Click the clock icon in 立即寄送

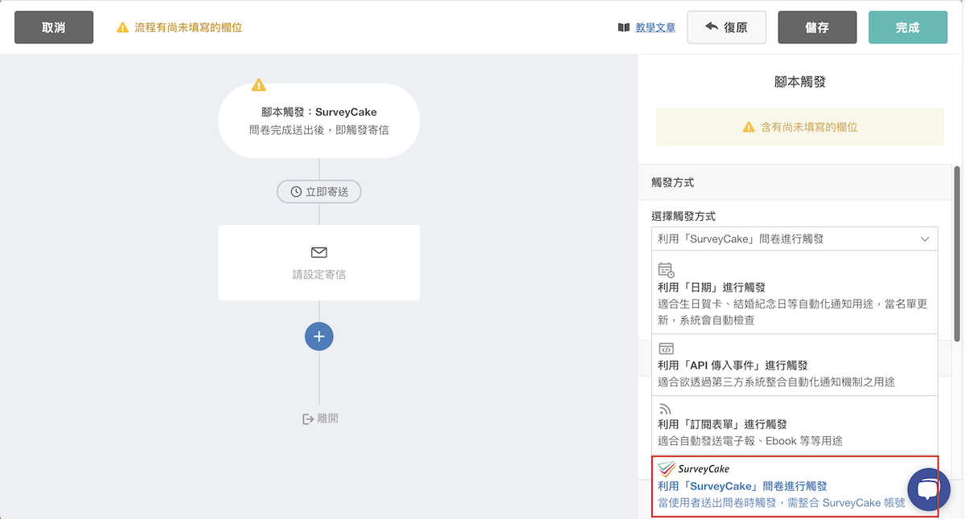point(296,192)
